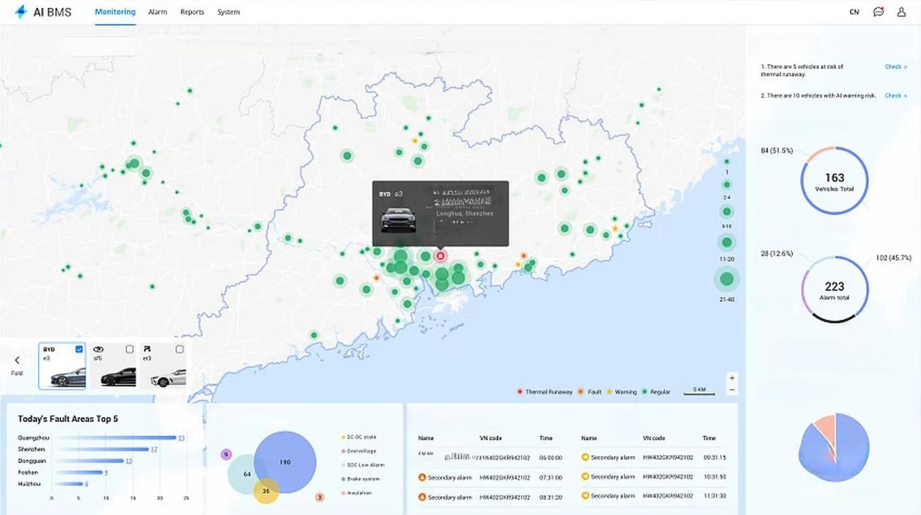Click the Guangzhou fault bar

pyautogui.click(x=114, y=438)
